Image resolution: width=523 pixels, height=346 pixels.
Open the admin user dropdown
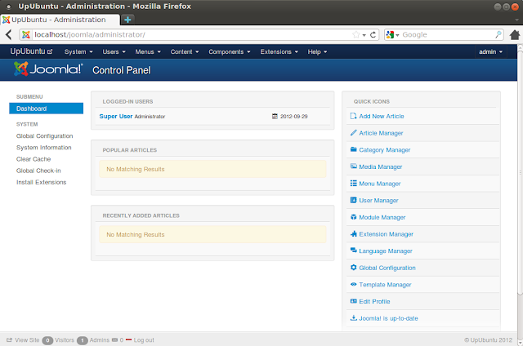pos(490,51)
